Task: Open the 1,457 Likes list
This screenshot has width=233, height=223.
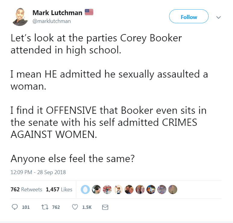Action: click(x=59, y=190)
